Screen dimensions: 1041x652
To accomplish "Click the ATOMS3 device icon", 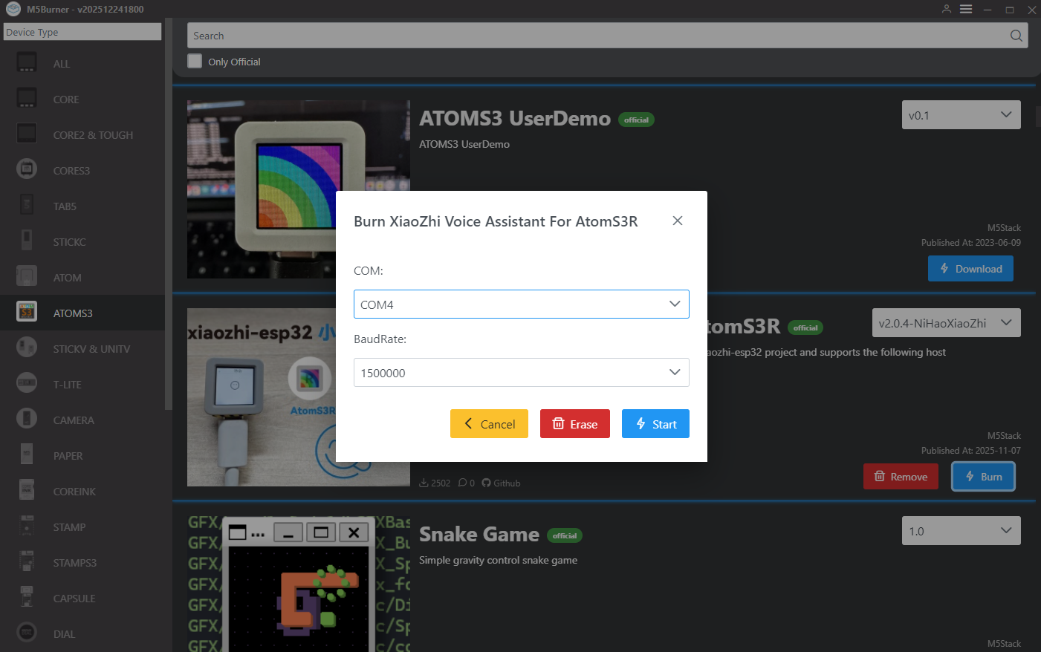I will click(x=27, y=313).
